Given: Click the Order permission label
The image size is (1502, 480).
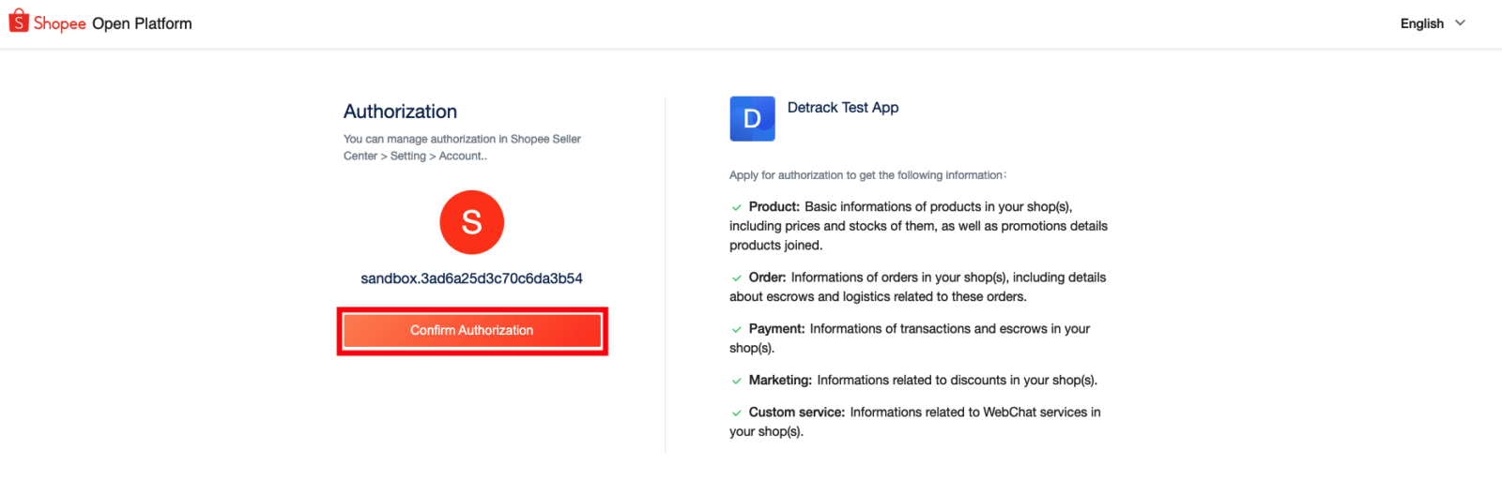Looking at the screenshot, I should (x=767, y=277).
